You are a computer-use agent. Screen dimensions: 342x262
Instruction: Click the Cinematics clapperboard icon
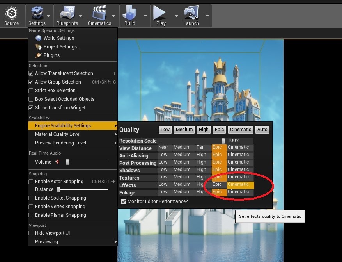(99, 13)
